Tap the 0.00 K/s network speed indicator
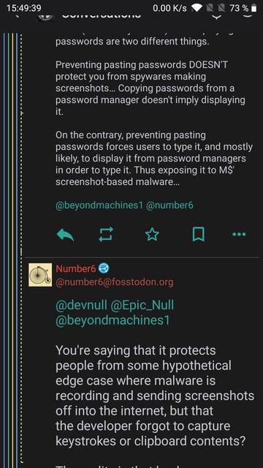The width and height of the screenshot is (263, 468). (x=169, y=8)
